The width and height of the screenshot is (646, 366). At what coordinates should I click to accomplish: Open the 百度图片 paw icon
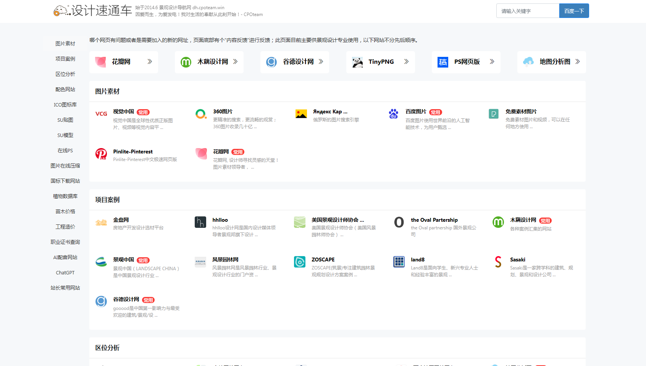[394, 114]
